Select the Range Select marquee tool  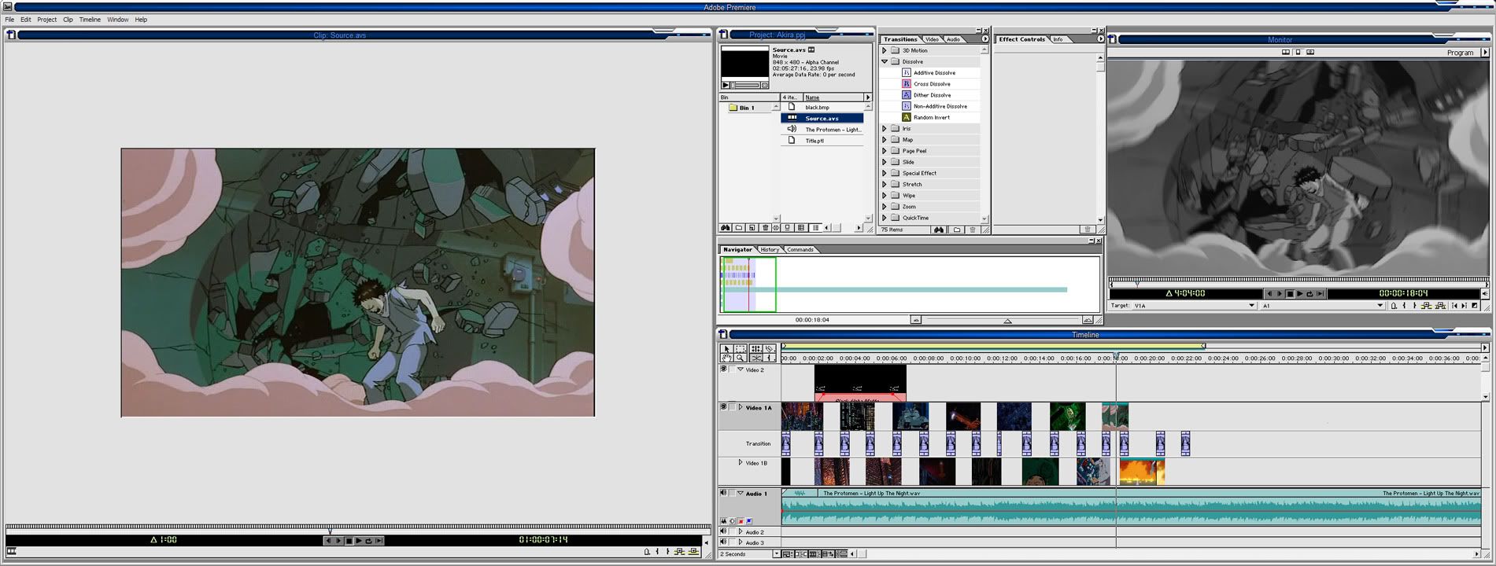click(741, 348)
